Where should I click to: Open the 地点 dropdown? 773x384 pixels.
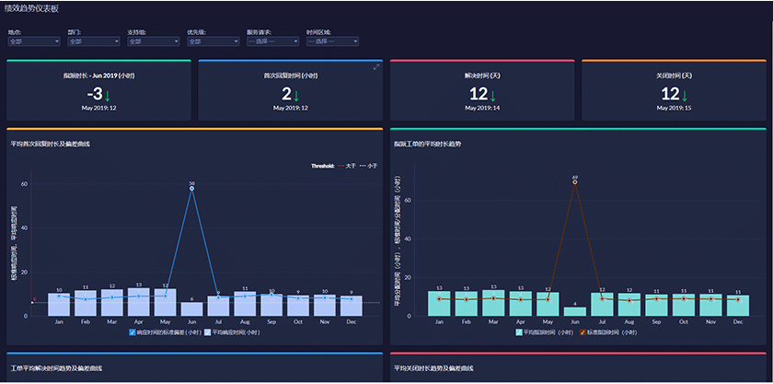(x=34, y=42)
